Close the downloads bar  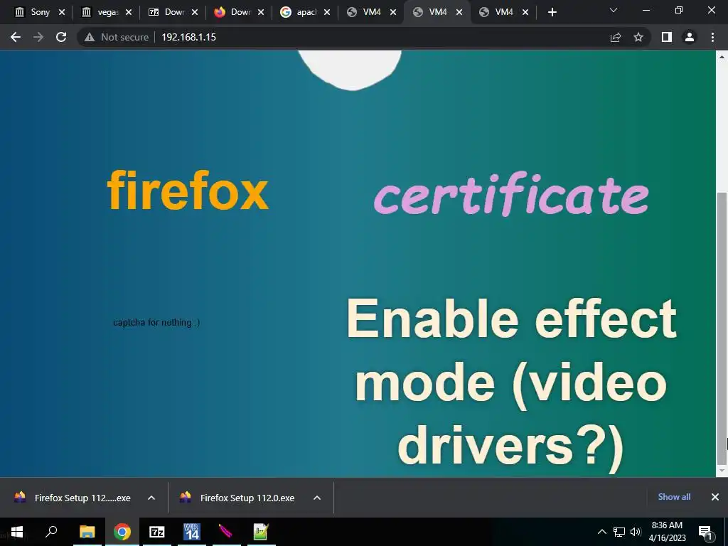[x=715, y=497]
